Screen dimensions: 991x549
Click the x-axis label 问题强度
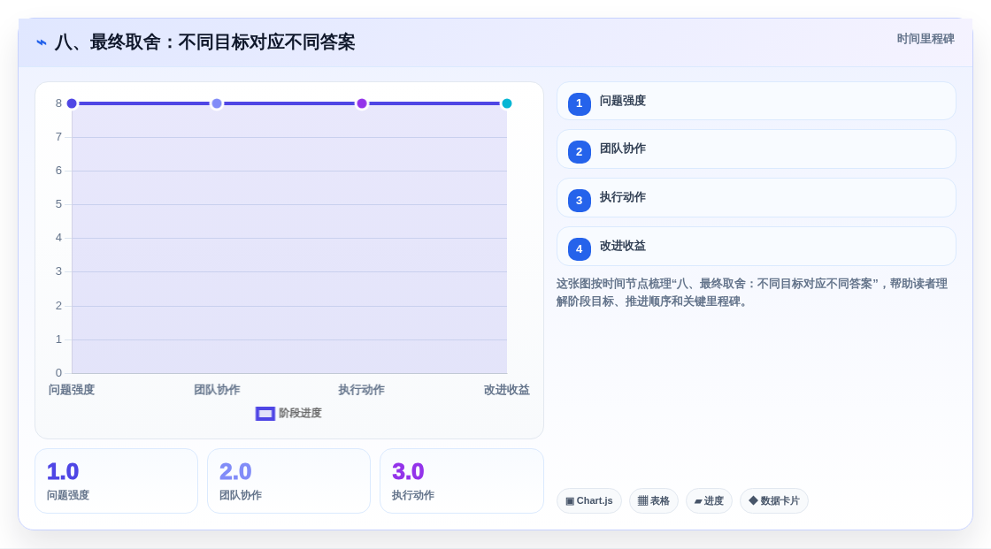pos(72,390)
